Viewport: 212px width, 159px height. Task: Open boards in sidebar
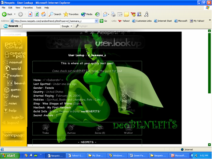pyautogui.click(x=16, y=83)
